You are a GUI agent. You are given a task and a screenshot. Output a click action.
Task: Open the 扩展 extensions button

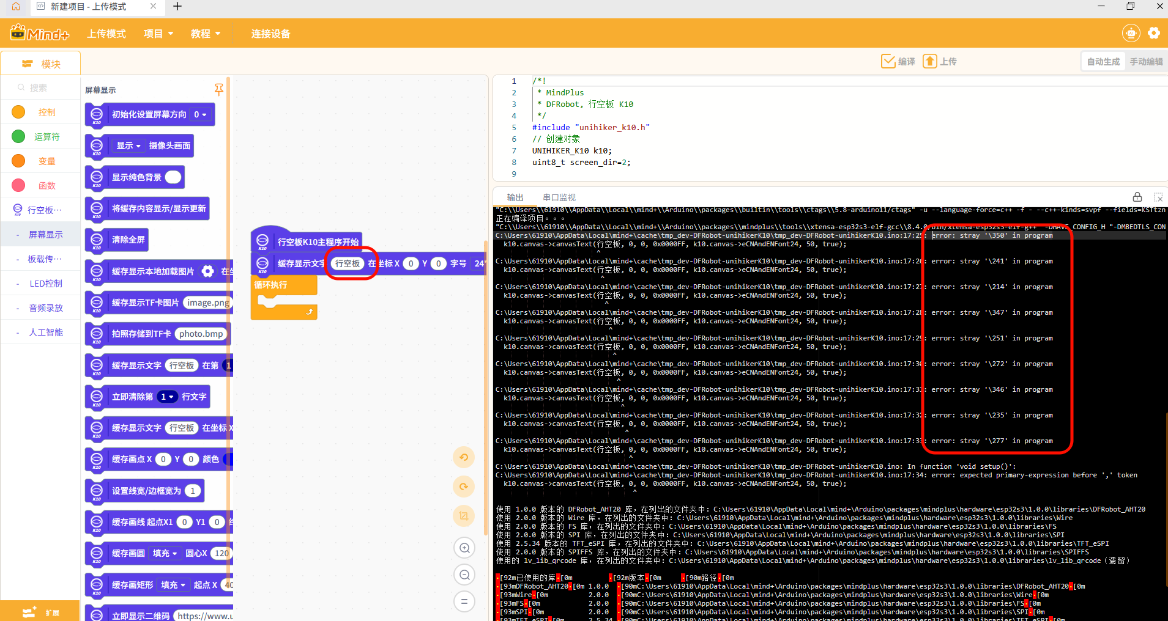coord(40,612)
